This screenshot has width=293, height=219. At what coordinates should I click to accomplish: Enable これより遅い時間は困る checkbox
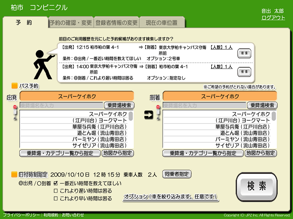[x=55, y=191]
